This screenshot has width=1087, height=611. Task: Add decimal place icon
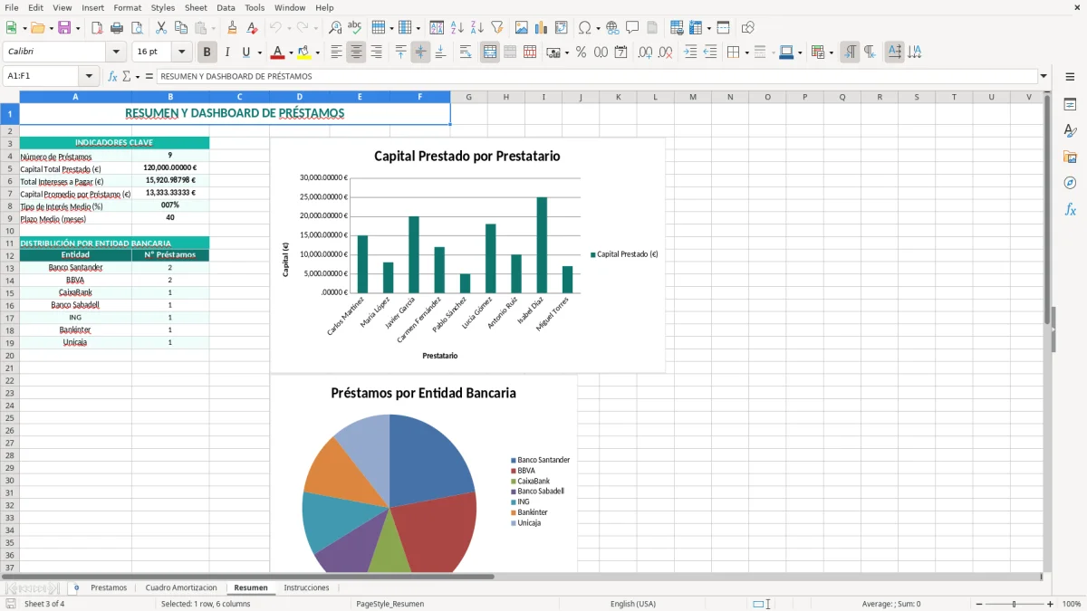[645, 53]
